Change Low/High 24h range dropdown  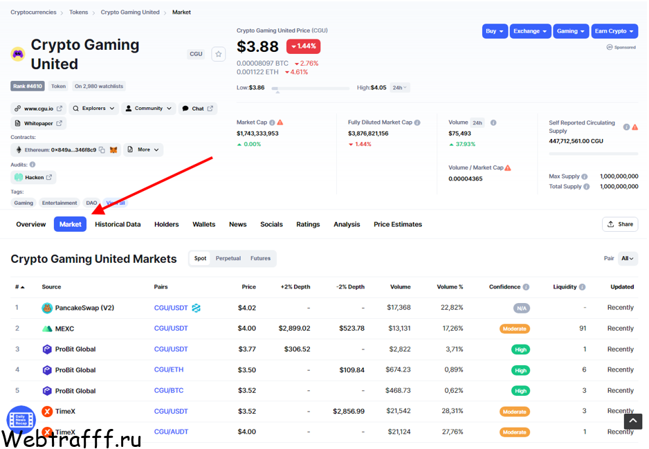coord(399,88)
